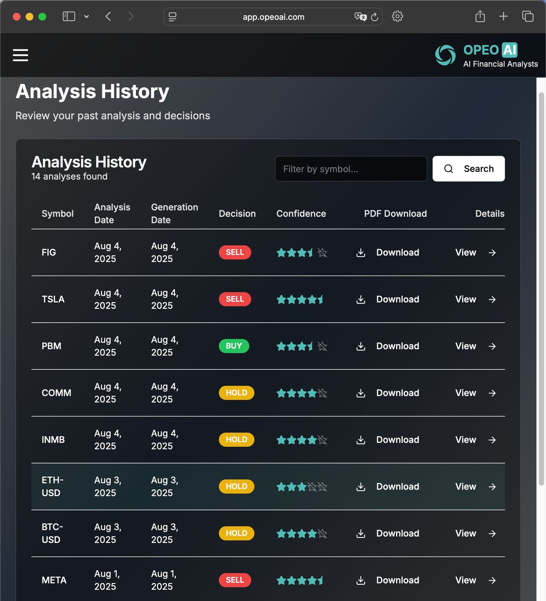Open the hamburger navigation menu
Viewport: 546px width, 601px height.
(x=20, y=55)
